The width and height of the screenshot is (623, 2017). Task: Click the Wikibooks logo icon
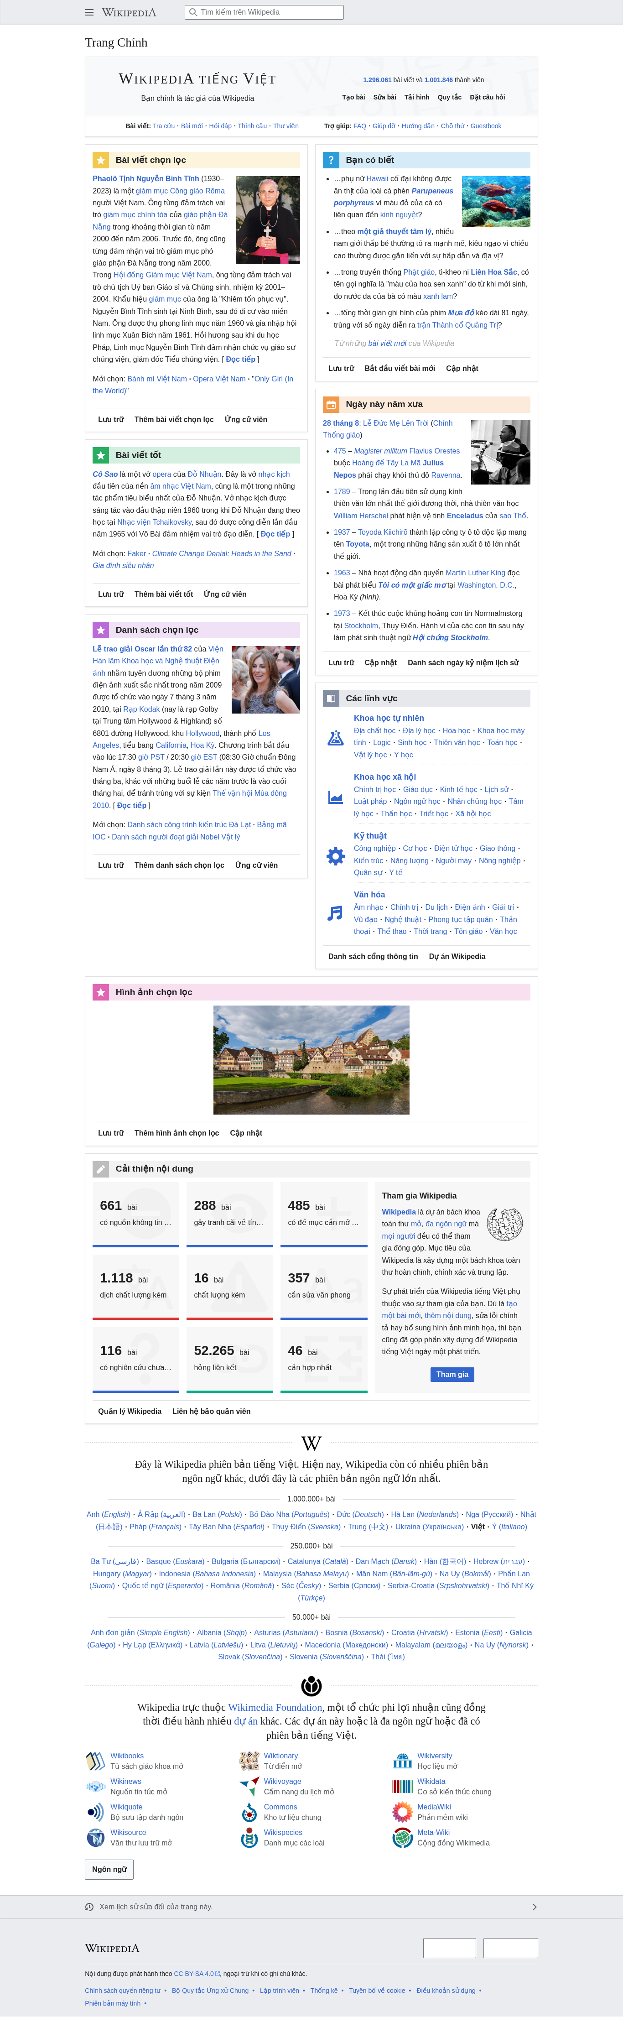pos(95,1761)
